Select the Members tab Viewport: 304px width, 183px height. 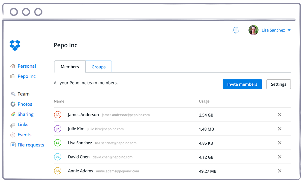pos(70,66)
